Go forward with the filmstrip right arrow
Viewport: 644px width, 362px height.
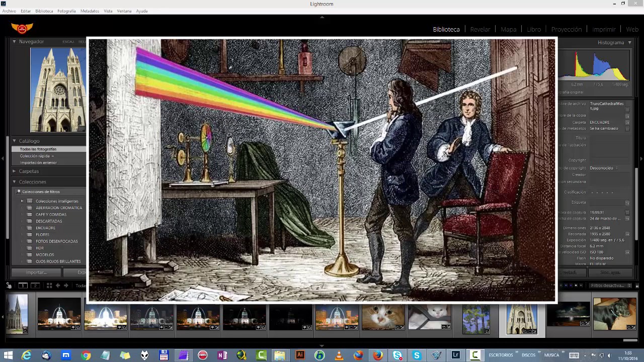(66, 286)
